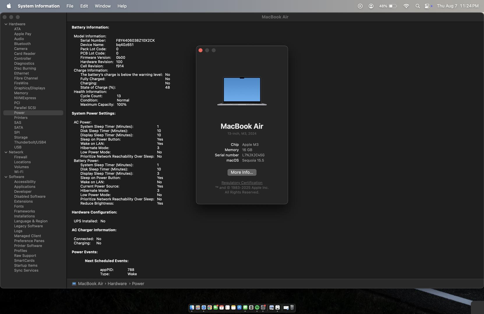Image resolution: width=484 pixels, height=314 pixels.
Task: Select Camera in the sidebar
Action: [21, 49]
